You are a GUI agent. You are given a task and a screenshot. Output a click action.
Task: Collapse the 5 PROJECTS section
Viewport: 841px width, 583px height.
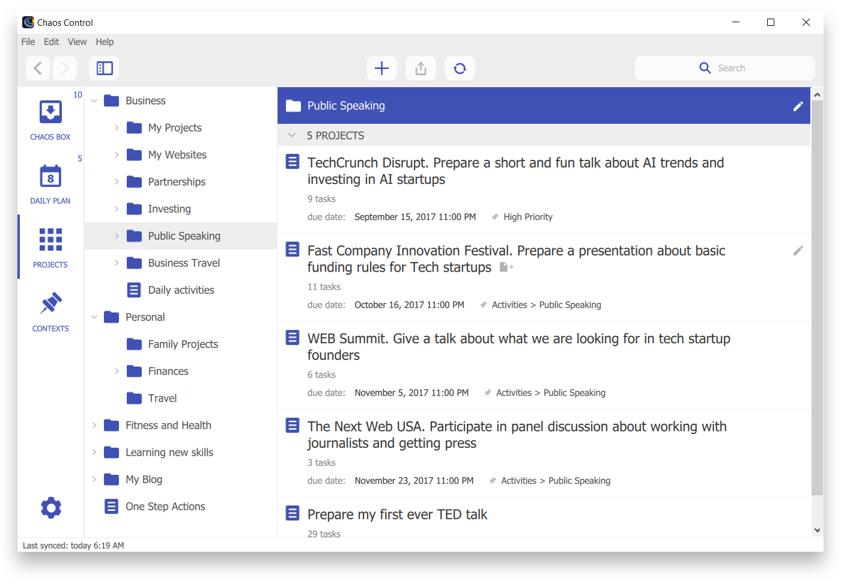292,136
